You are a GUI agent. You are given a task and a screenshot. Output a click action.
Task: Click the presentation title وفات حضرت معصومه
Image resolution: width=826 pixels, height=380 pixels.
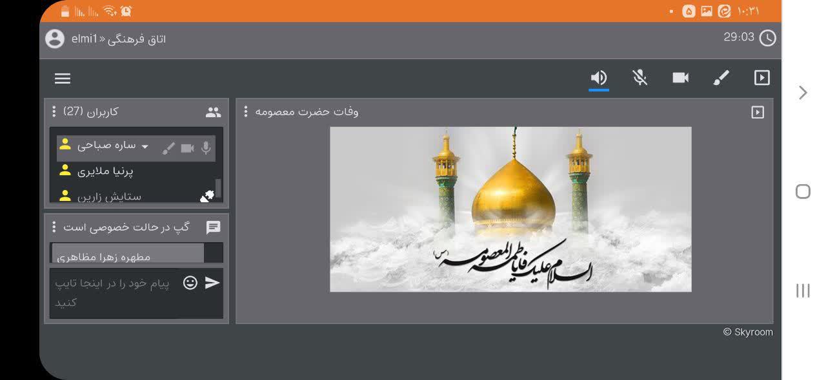[307, 111]
